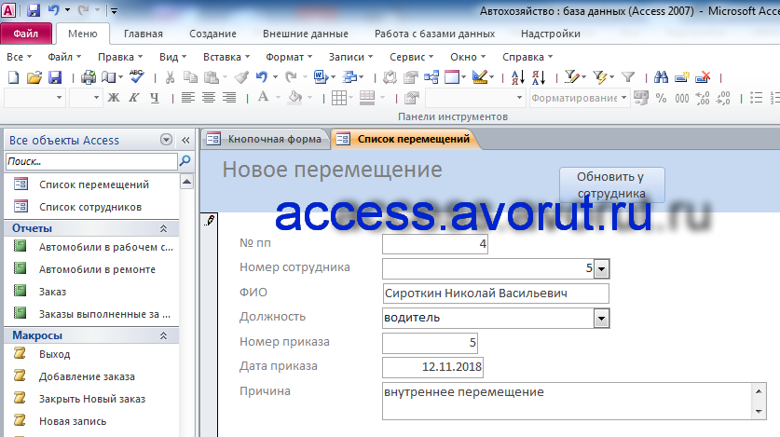Click the Spelling check ABC icon
Image resolution: width=780 pixels, height=437 pixels.
tap(136, 76)
